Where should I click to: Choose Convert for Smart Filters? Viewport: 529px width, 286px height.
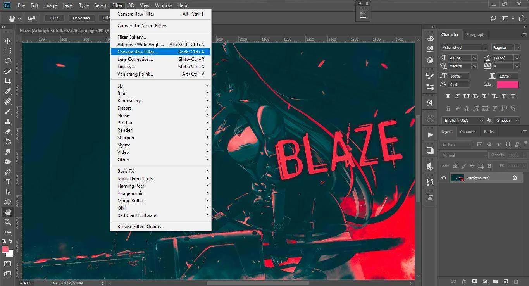click(x=160, y=25)
